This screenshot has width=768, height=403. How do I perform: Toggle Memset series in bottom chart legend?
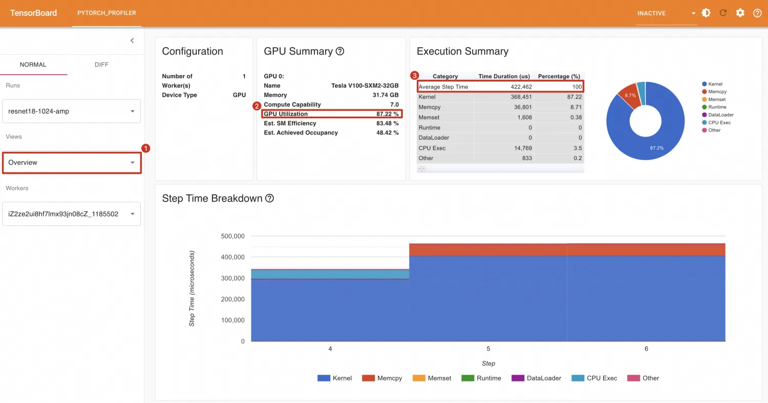(432, 378)
